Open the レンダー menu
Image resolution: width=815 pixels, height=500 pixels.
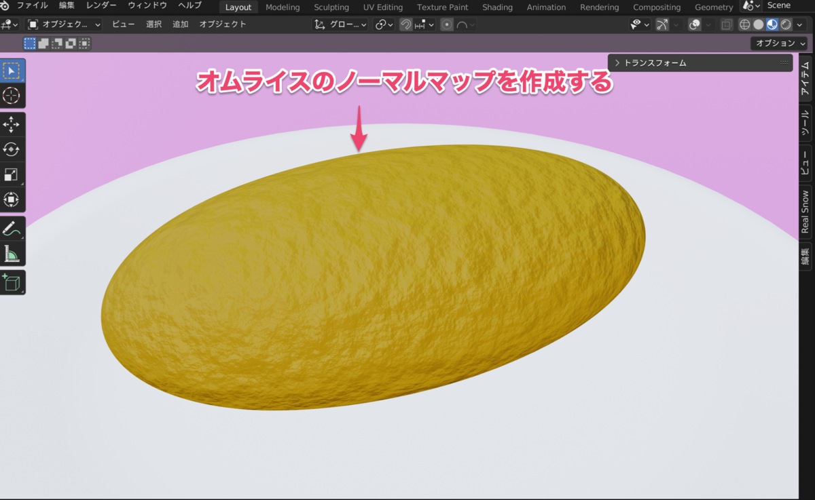pyautogui.click(x=102, y=6)
